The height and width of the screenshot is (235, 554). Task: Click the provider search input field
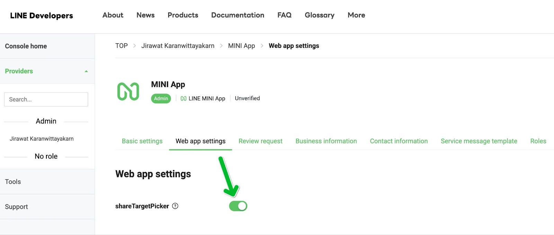coord(46,99)
